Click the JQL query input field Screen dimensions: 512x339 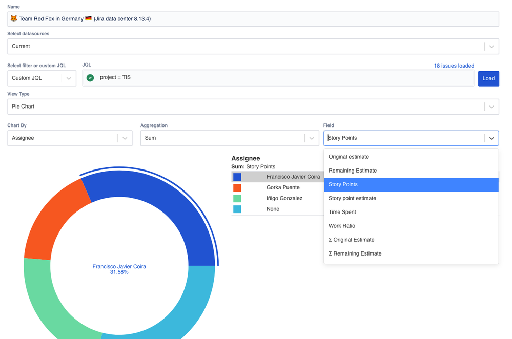(x=278, y=78)
